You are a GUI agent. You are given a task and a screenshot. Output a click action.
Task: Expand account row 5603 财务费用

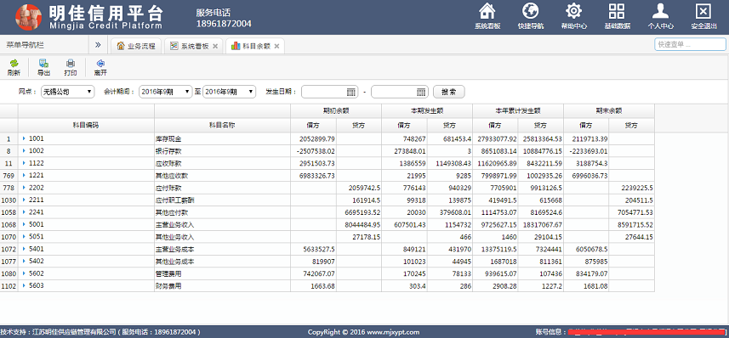pyautogui.click(x=24, y=285)
